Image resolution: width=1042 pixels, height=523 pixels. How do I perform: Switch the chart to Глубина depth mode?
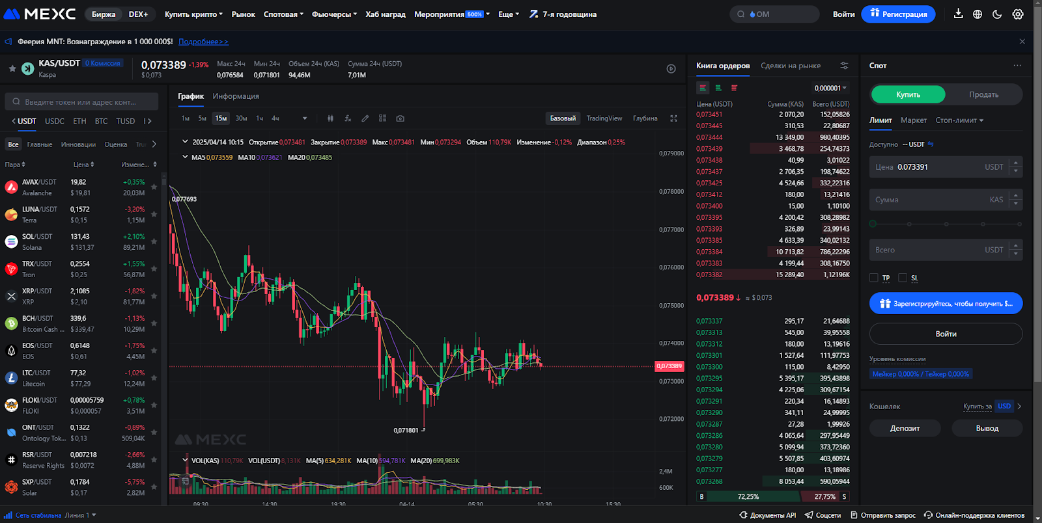(x=645, y=118)
